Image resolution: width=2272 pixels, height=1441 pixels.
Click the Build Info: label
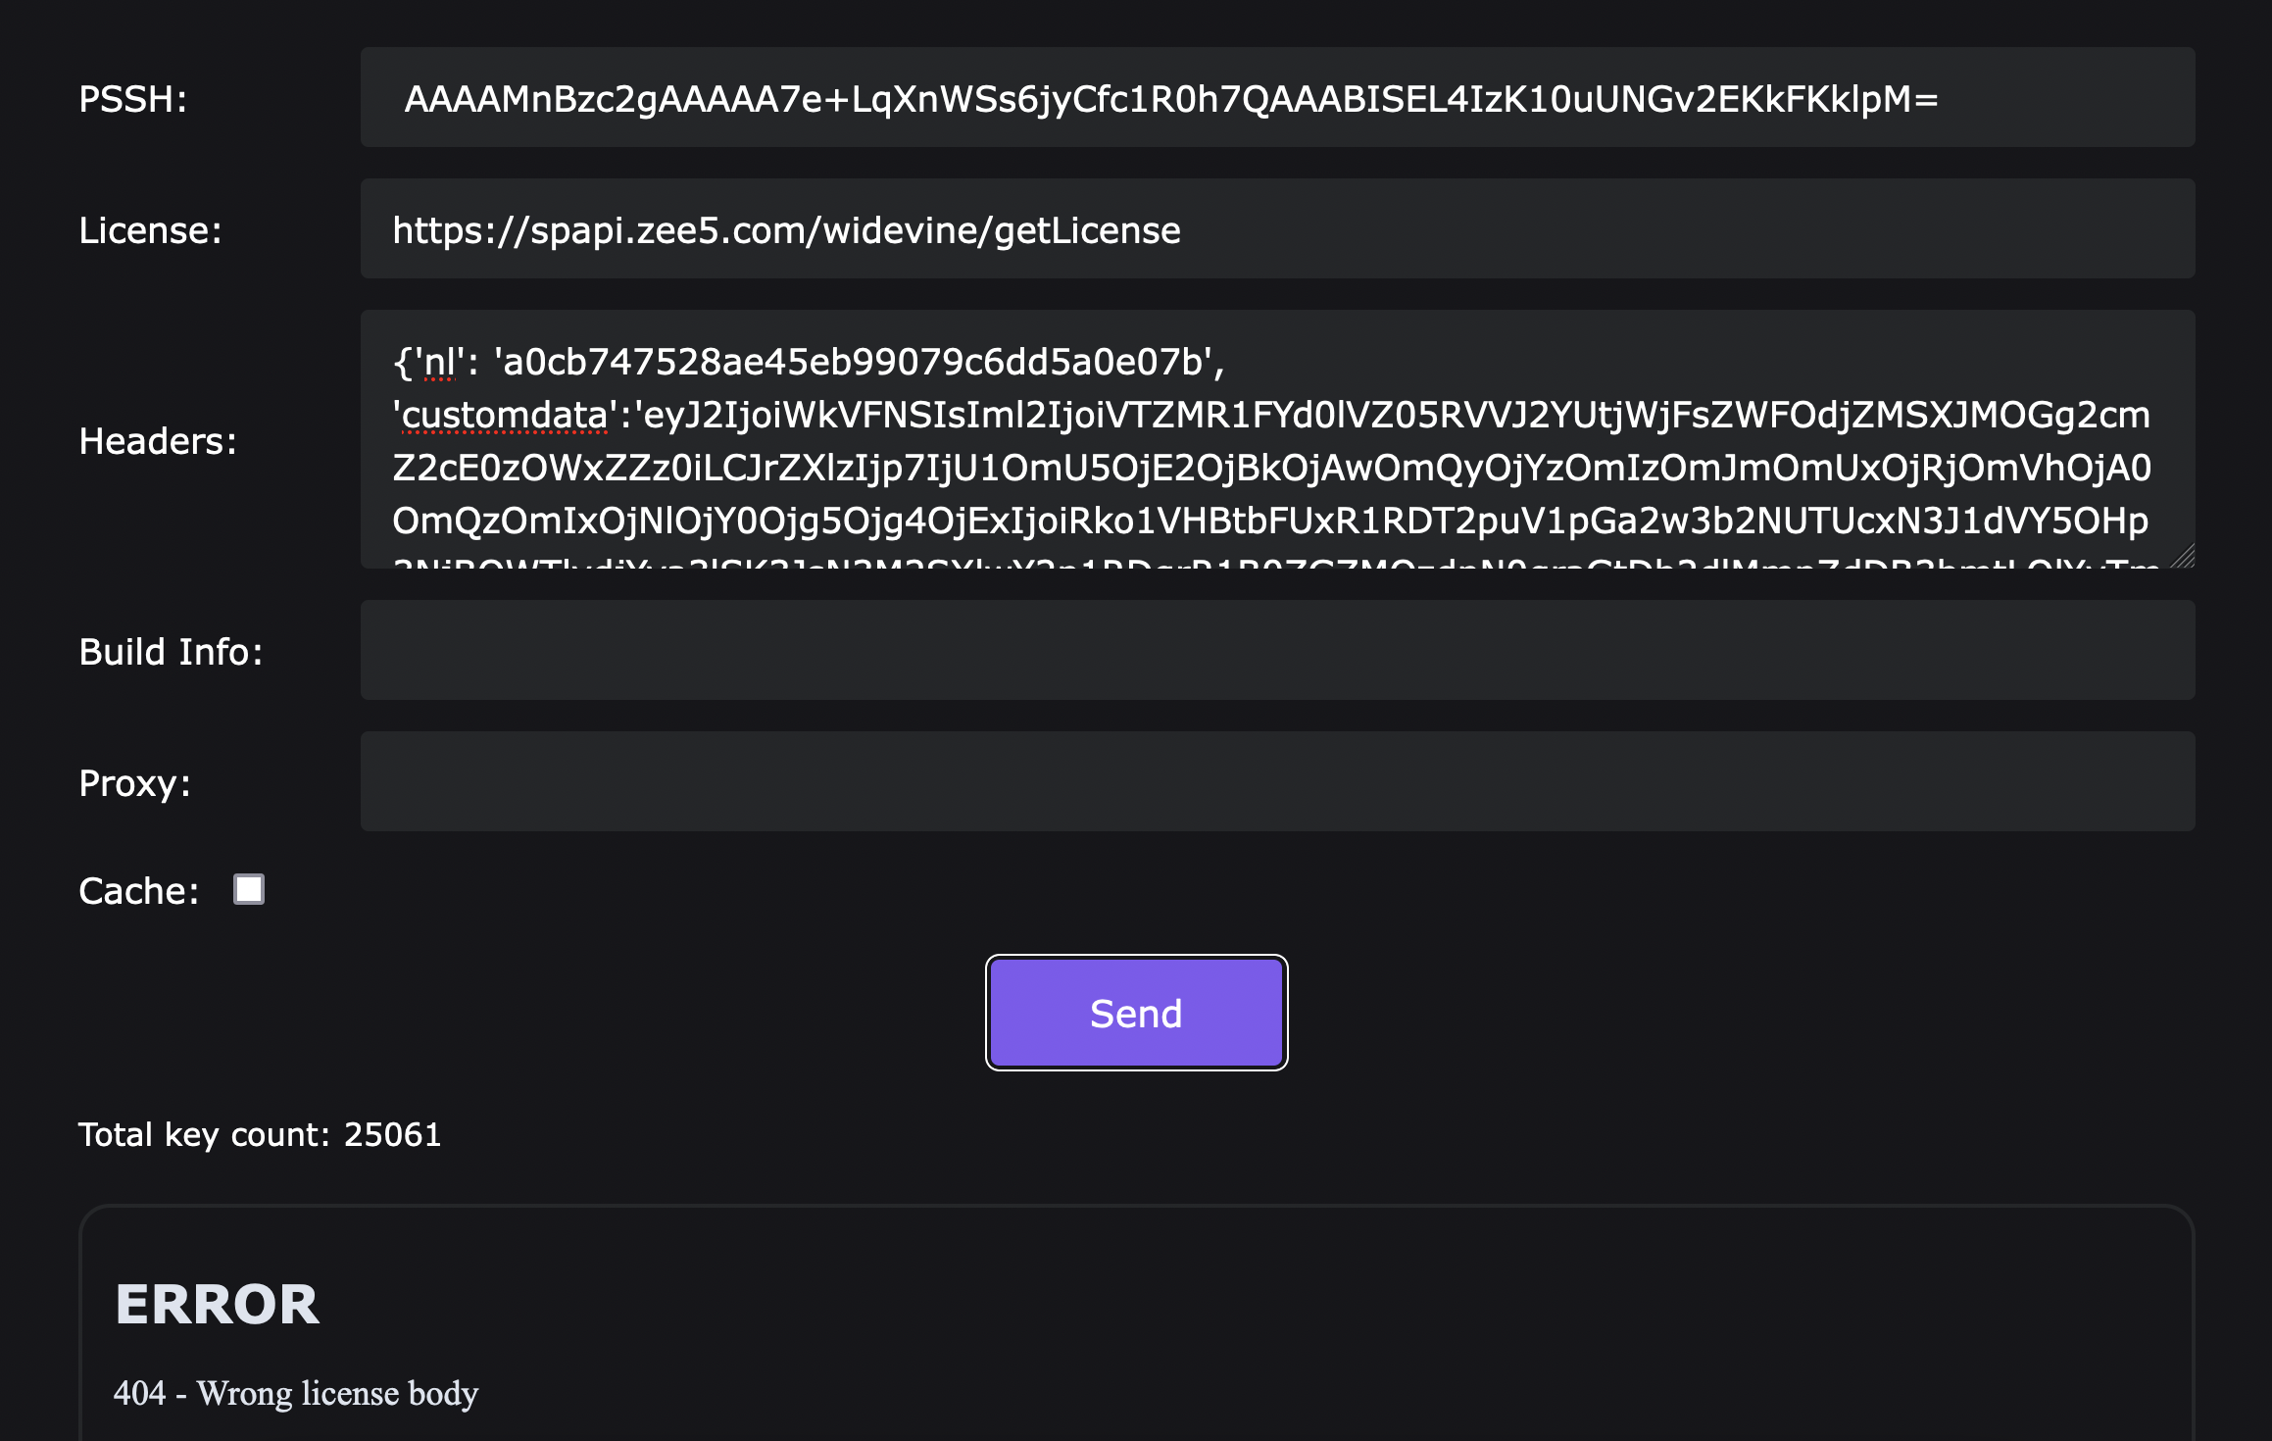pos(171,652)
